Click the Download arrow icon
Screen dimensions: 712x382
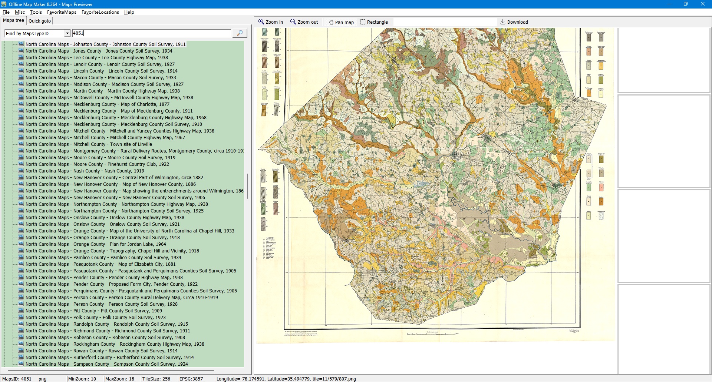pos(502,22)
